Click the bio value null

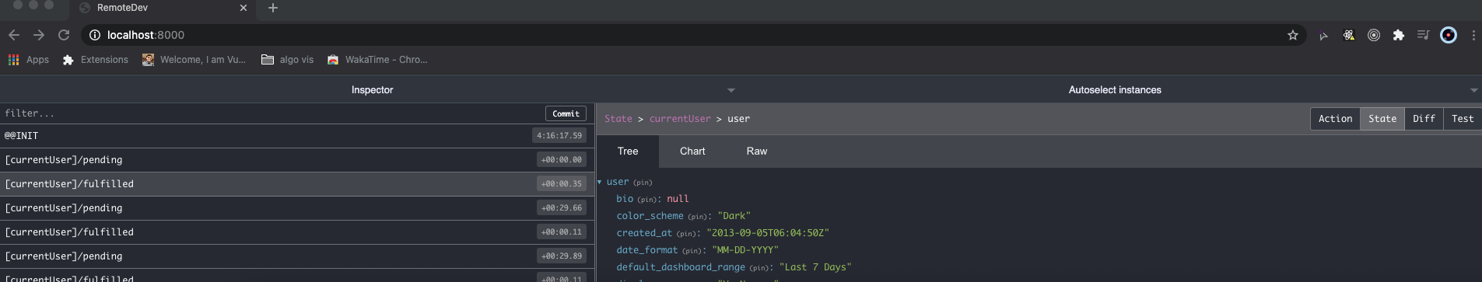(678, 199)
